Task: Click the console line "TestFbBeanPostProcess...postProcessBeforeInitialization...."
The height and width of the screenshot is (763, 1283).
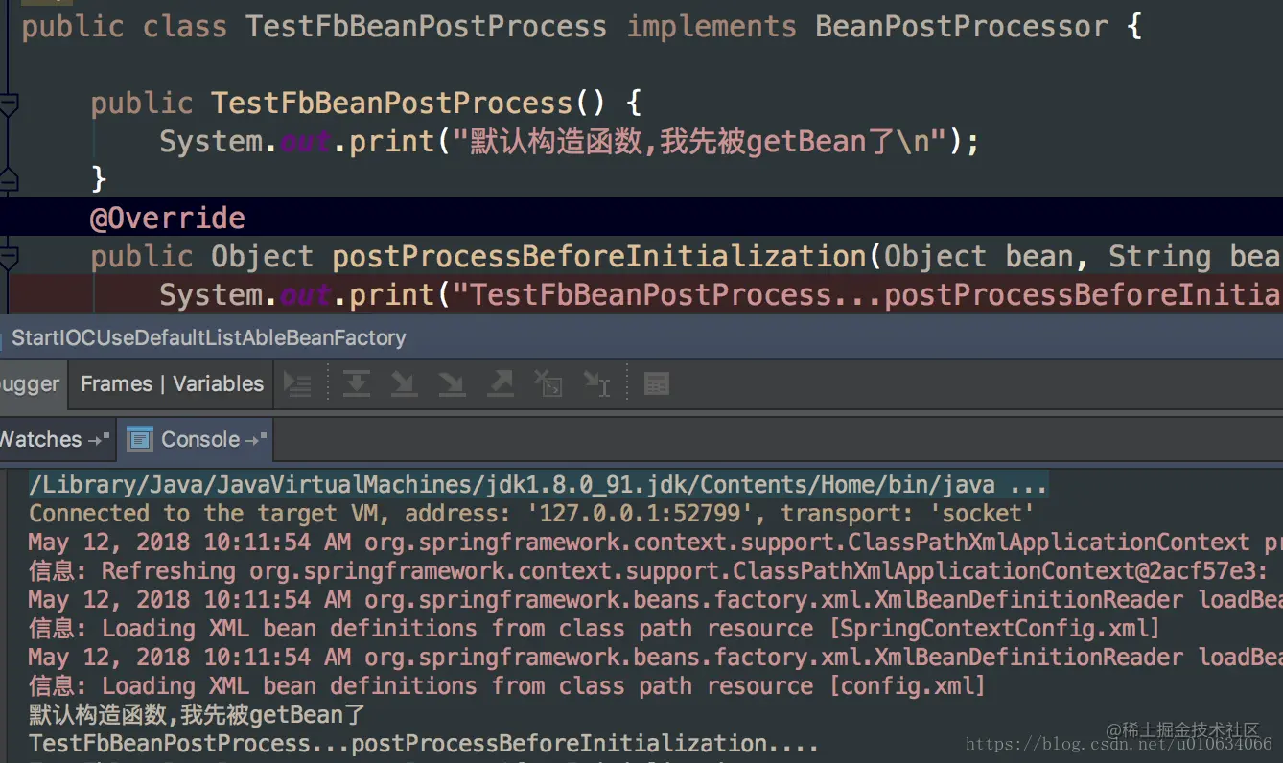Action: coord(424,744)
